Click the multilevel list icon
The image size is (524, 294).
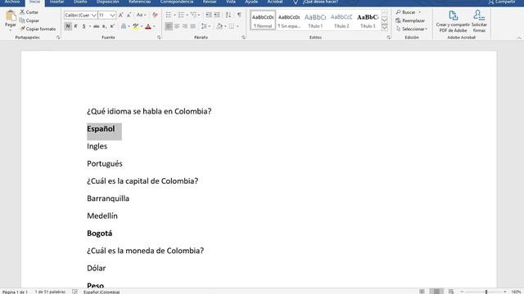[193, 15]
